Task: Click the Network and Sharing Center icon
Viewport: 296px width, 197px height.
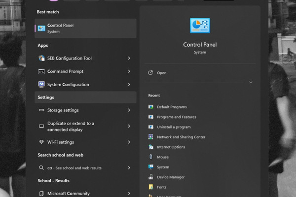Action: (150, 137)
